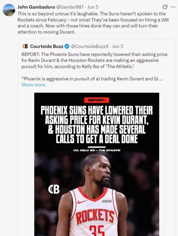Click the Via Kelly Iko credit line
Screen dimensions: 178x236
click(x=97, y=150)
